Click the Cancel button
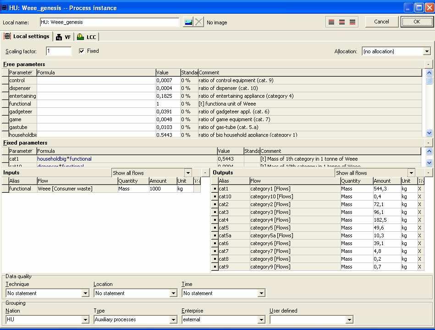Image resolution: width=435 pixels, height=330 pixels. (x=381, y=22)
